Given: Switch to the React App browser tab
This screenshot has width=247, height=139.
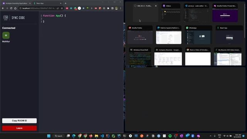Looking at the screenshot, I should click(47, 3).
